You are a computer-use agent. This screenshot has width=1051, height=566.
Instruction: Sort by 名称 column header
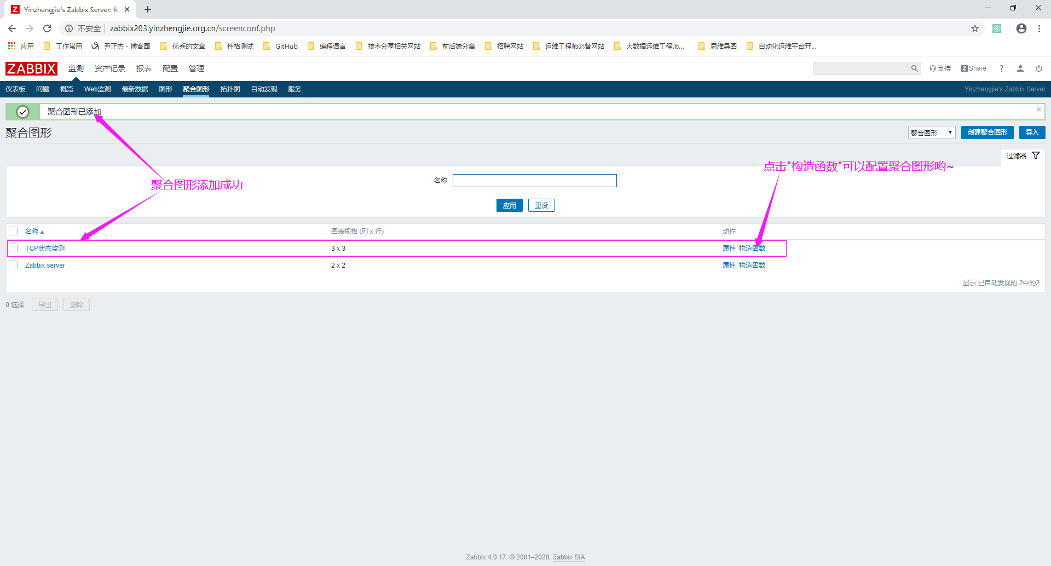(34, 232)
